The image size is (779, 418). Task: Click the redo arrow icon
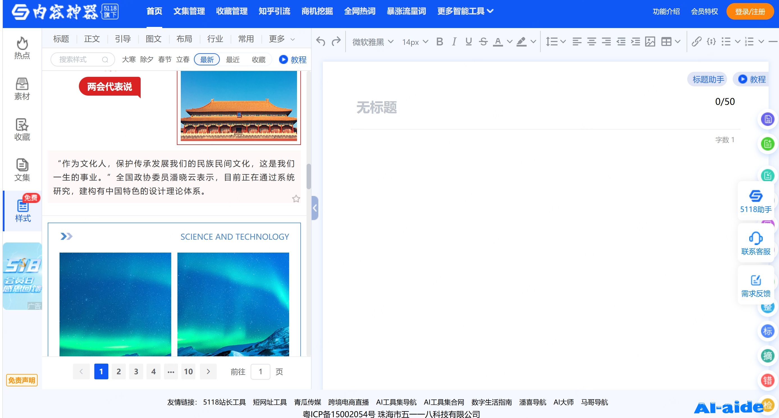[x=336, y=41]
